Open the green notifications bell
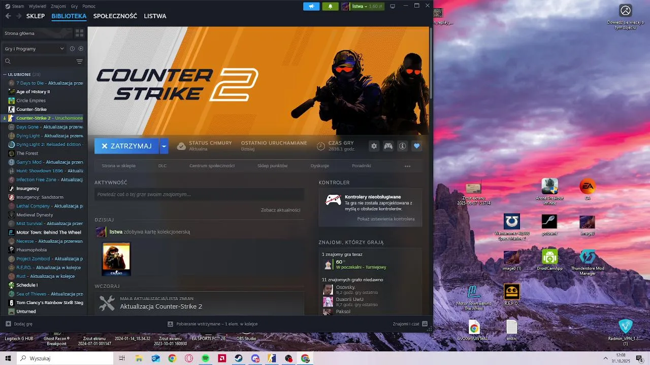Image resolution: width=650 pixels, height=365 pixels. [x=330, y=6]
